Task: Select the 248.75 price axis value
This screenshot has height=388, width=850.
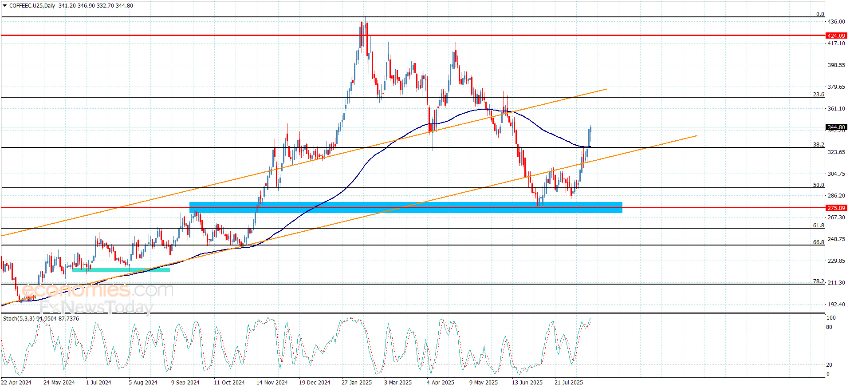Action: pos(836,239)
